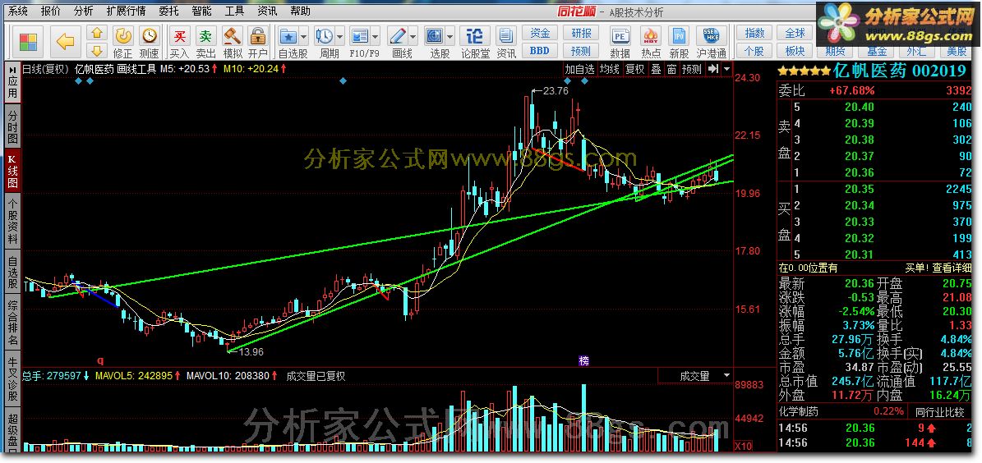Click the 板块 button

pyautogui.click(x=795, y=51)
